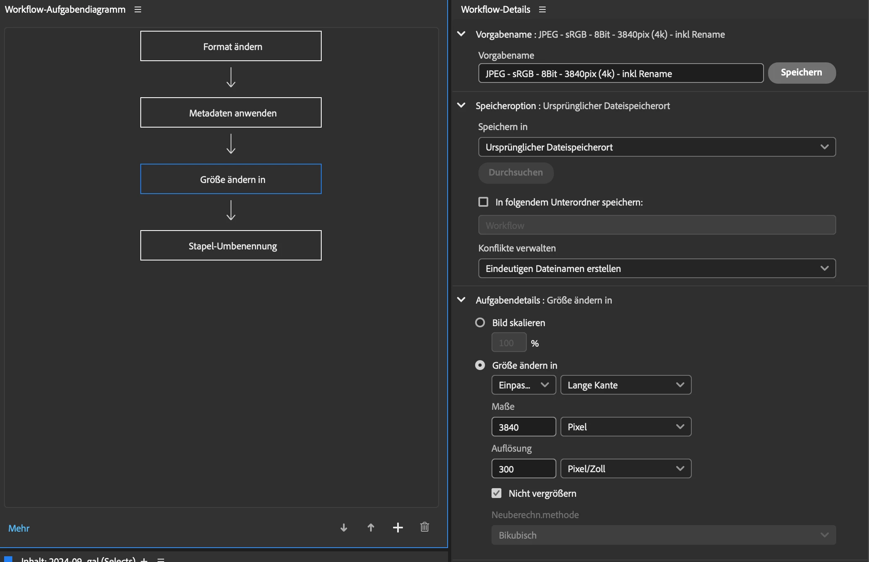Open 'Eindeutigen Dateinamen erstellen' conflict dropdown
869x562 pixels.
tap(656, 268)
